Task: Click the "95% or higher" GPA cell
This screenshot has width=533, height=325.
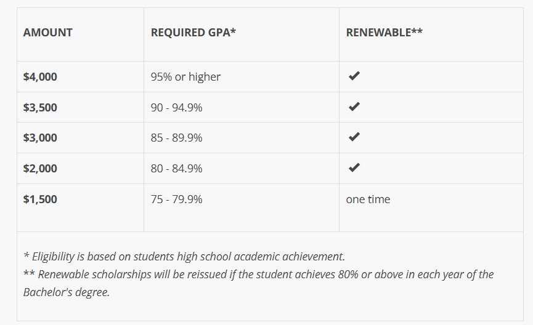Action: click(185, 77)
